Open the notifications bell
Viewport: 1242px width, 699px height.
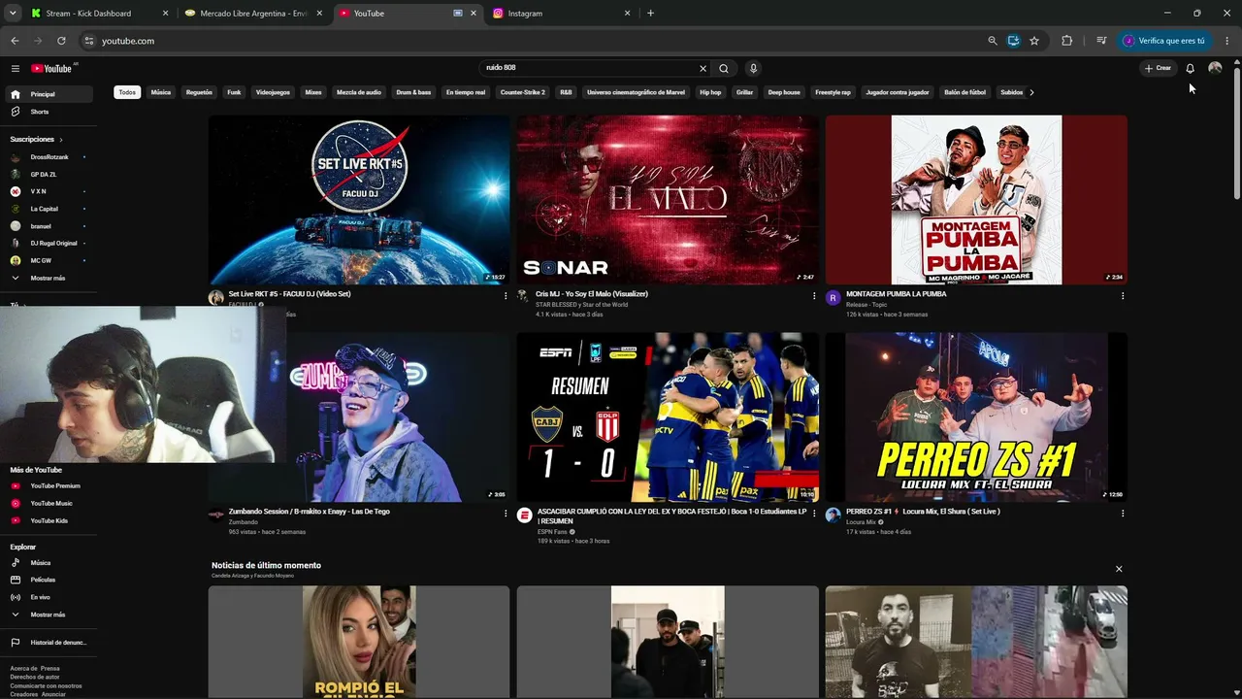click(x=1190, y=68)
